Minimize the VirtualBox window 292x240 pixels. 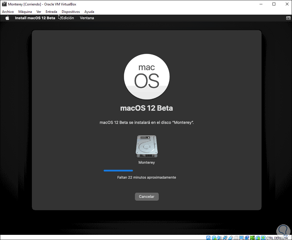(261, 4)
